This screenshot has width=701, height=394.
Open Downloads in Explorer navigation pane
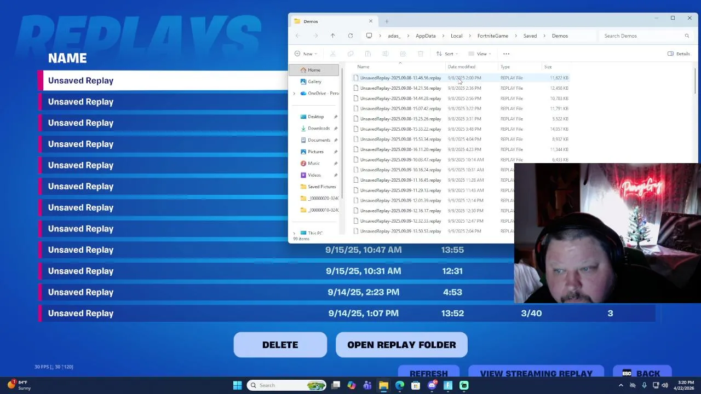pyautogui.click(x=318, y=129)
